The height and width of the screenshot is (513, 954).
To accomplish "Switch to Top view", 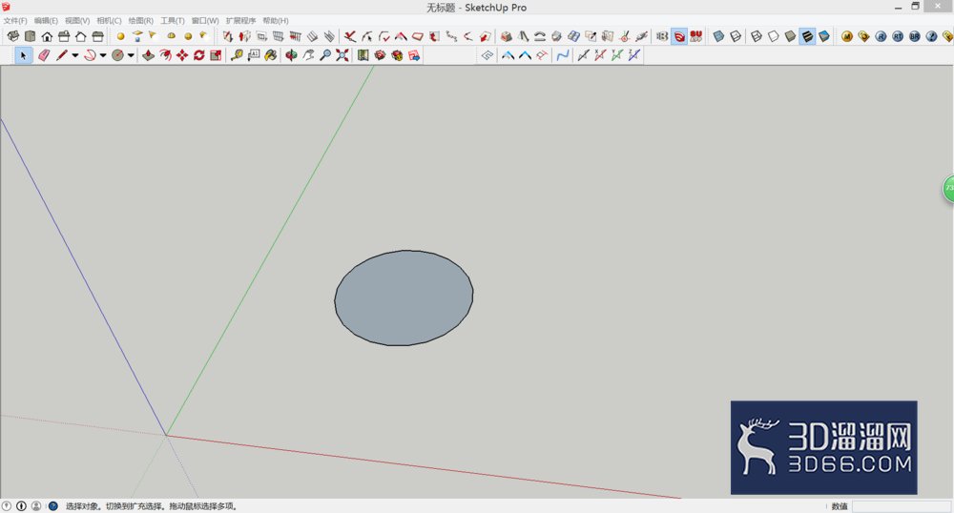I will point(30,36).
